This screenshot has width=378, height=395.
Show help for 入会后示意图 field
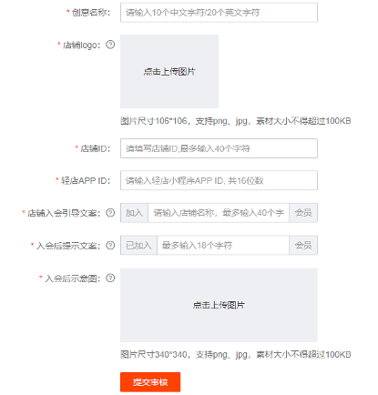[110, 278]
